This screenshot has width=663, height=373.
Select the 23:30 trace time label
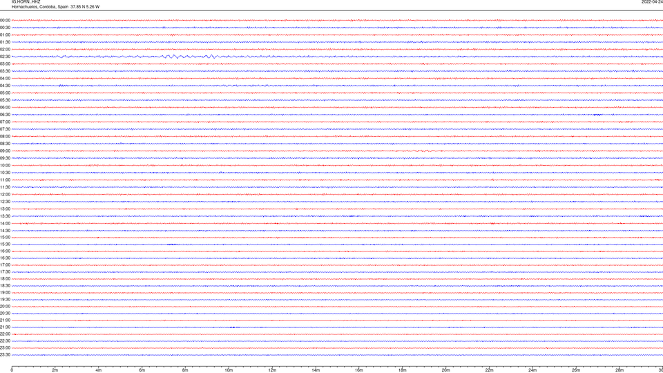pos(5,355)
